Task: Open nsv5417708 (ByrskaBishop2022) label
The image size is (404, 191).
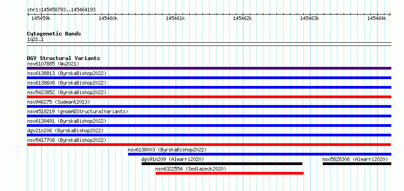Action: tap(67, 140)
